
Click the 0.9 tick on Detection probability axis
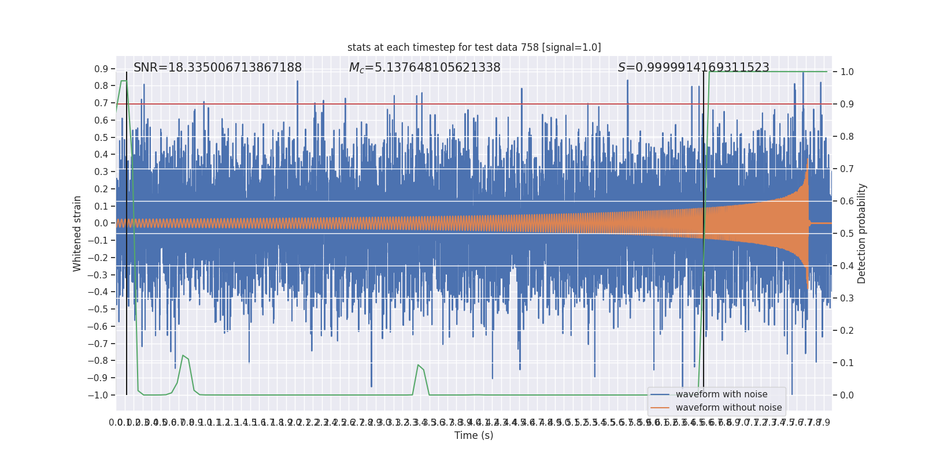click(847, 104)
